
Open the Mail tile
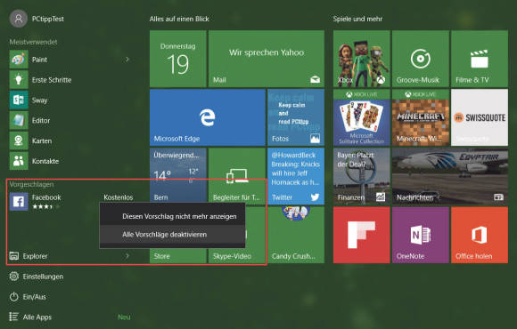point(267,59)
